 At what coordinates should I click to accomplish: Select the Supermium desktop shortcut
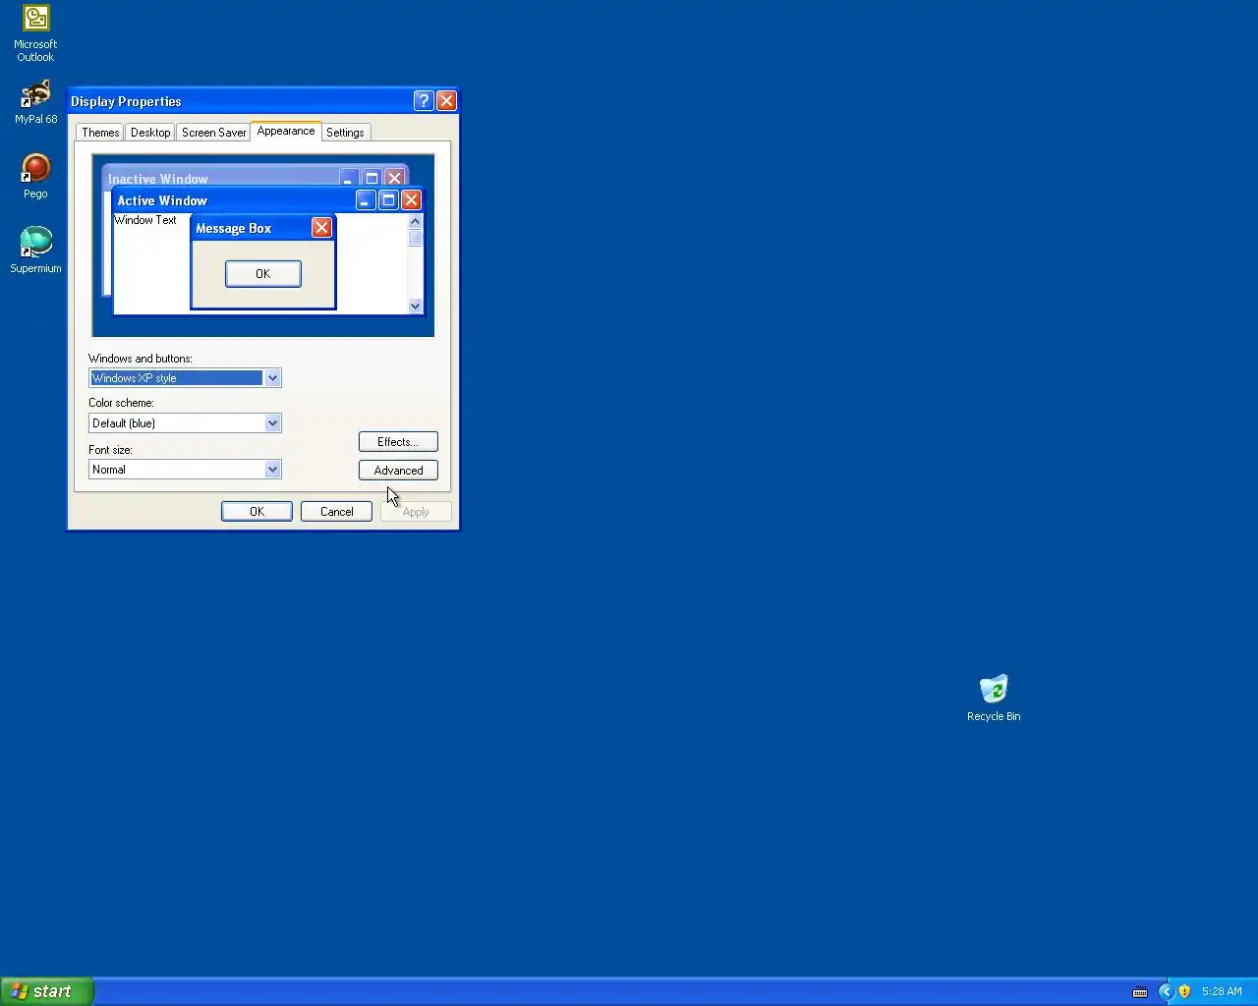pos(35,251)
